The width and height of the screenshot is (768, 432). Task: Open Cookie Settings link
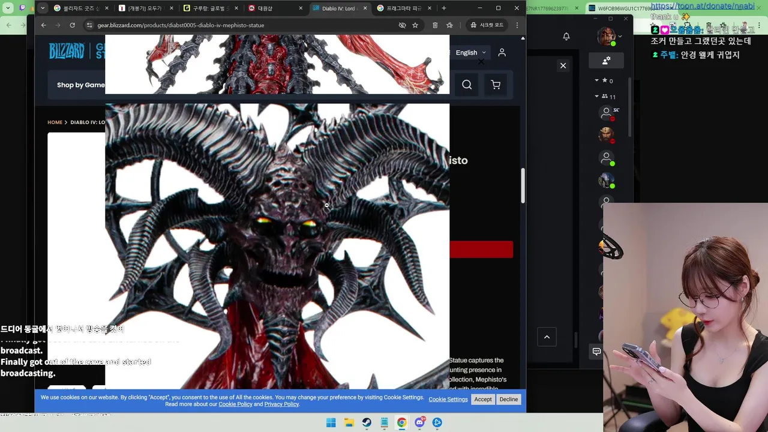[448, 400]
